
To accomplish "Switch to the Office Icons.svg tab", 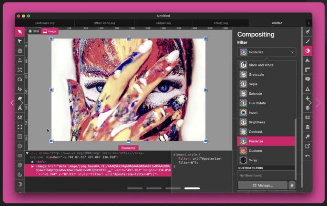I will click(x=104, y=23).
